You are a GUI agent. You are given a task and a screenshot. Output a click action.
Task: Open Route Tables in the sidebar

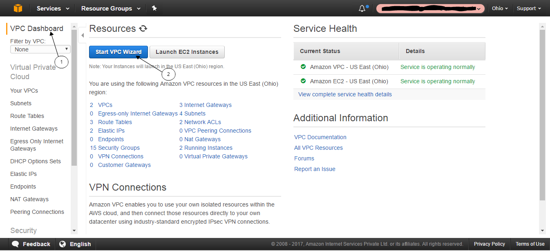[27, 116]
